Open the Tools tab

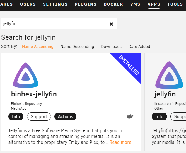(175, 4)
